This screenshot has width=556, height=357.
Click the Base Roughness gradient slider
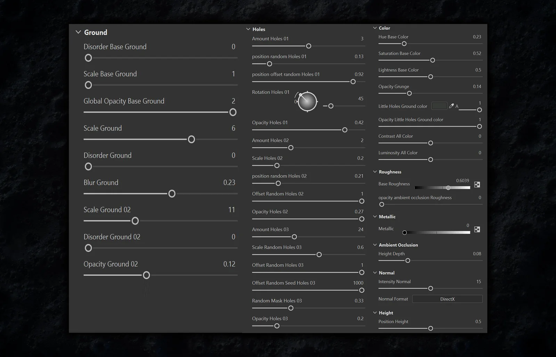(442, 188)
